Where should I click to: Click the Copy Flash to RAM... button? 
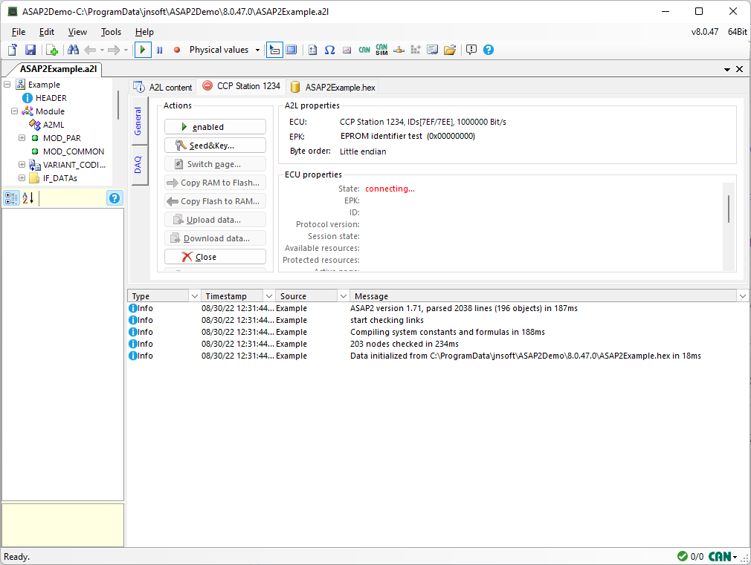tap(215, 201)
